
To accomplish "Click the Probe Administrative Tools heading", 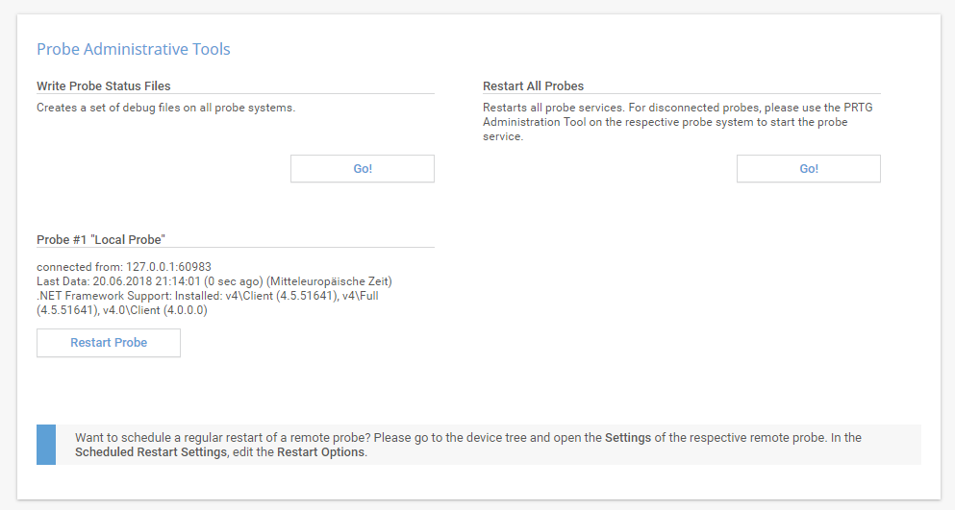I will click(x=134, y=49).
